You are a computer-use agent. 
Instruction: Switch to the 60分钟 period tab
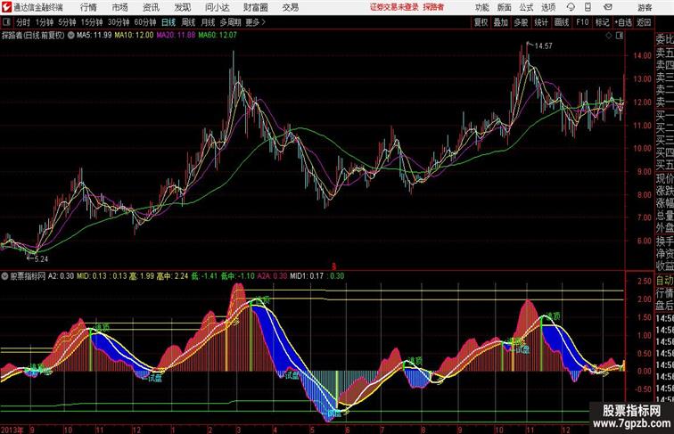click(x=145, y=22)
